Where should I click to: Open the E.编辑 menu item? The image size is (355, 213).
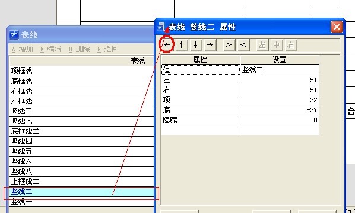click(x=50, y=49)
